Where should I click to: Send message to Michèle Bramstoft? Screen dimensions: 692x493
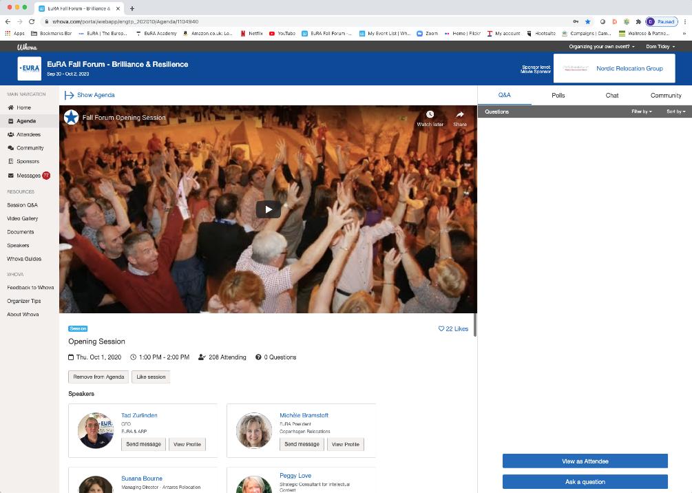point(302,444)
